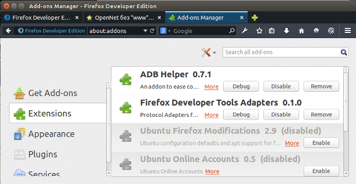Screen dimensions: 356x184
Task: Click More link for Developer Tools Adapters
Action: tap(212, 115)
